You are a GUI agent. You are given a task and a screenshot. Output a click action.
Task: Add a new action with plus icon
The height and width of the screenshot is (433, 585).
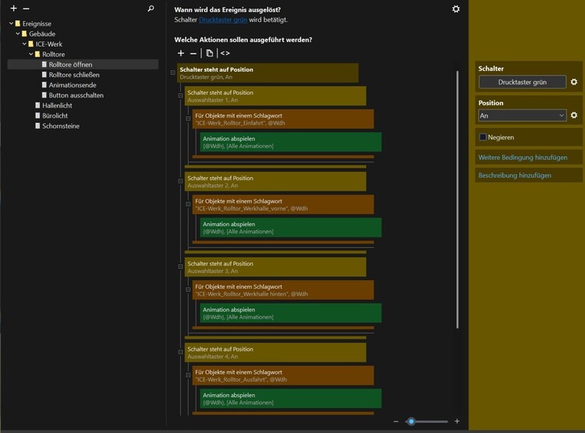pos(181,53)
